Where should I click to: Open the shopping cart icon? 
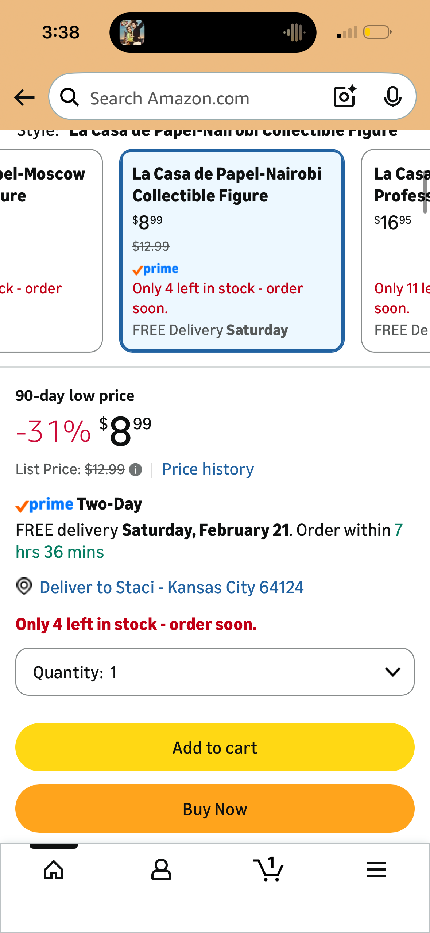click(x=268, y=869)
